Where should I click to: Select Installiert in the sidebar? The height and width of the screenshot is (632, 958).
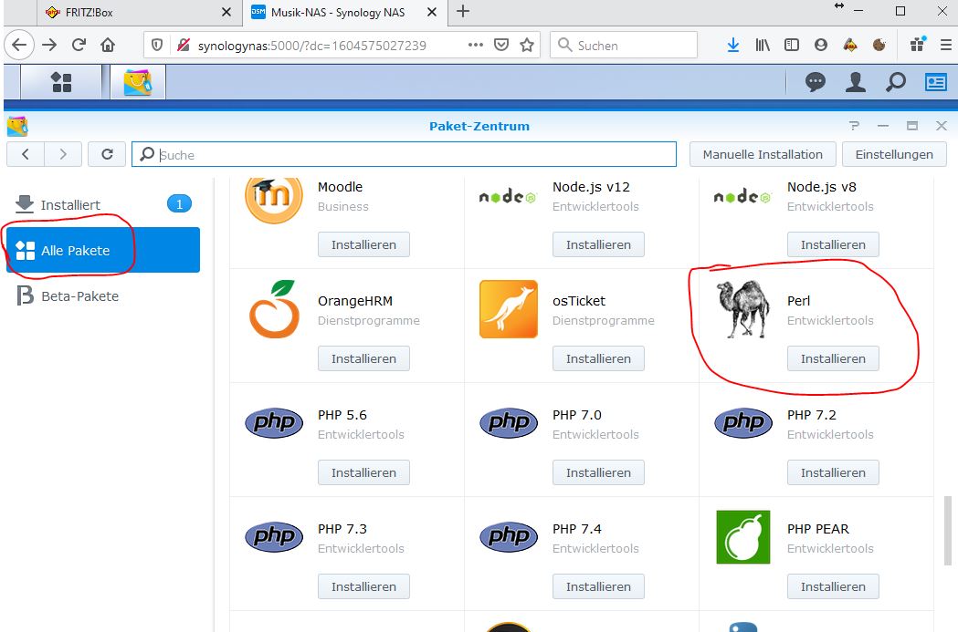(102, 204)
